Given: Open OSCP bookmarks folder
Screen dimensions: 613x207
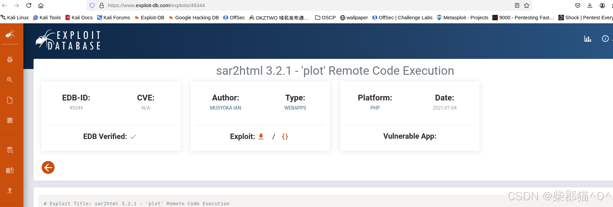Looking at the screenshot, I should click(325, 18).
